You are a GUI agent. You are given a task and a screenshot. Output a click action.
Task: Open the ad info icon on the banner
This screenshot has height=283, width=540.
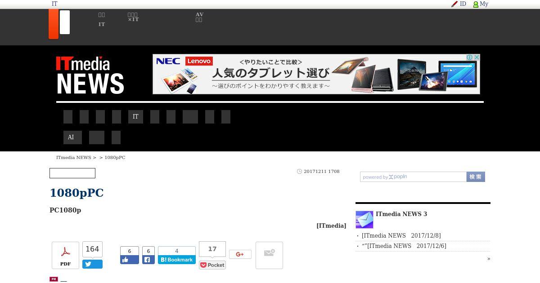pos(470,57)
